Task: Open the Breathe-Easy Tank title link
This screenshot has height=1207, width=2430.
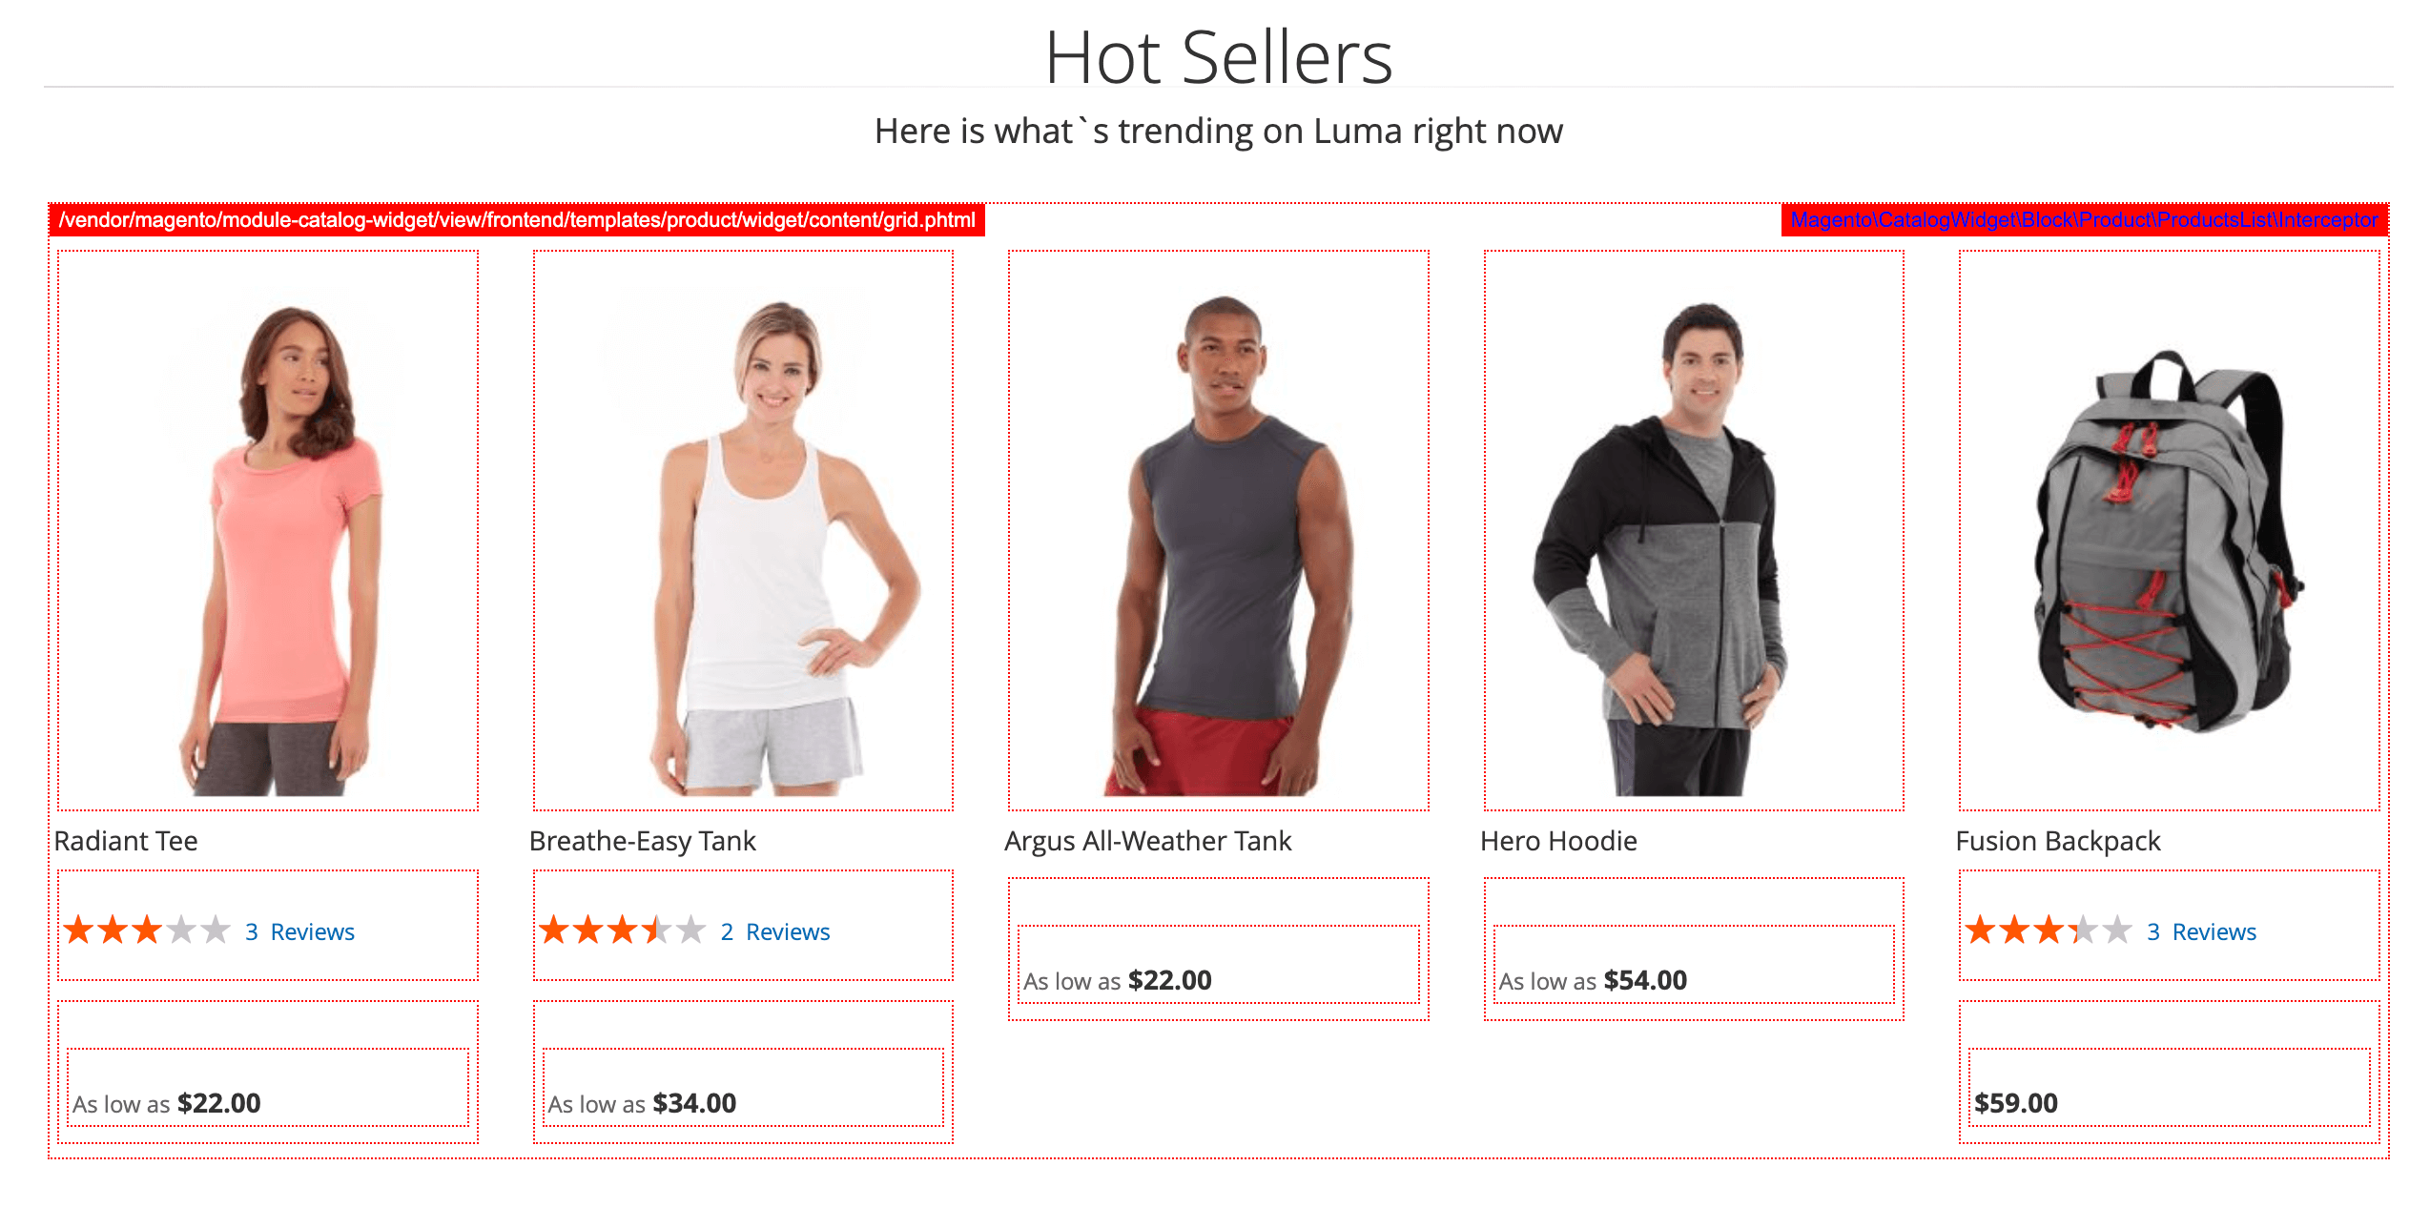Action: (x=642, y=841)
